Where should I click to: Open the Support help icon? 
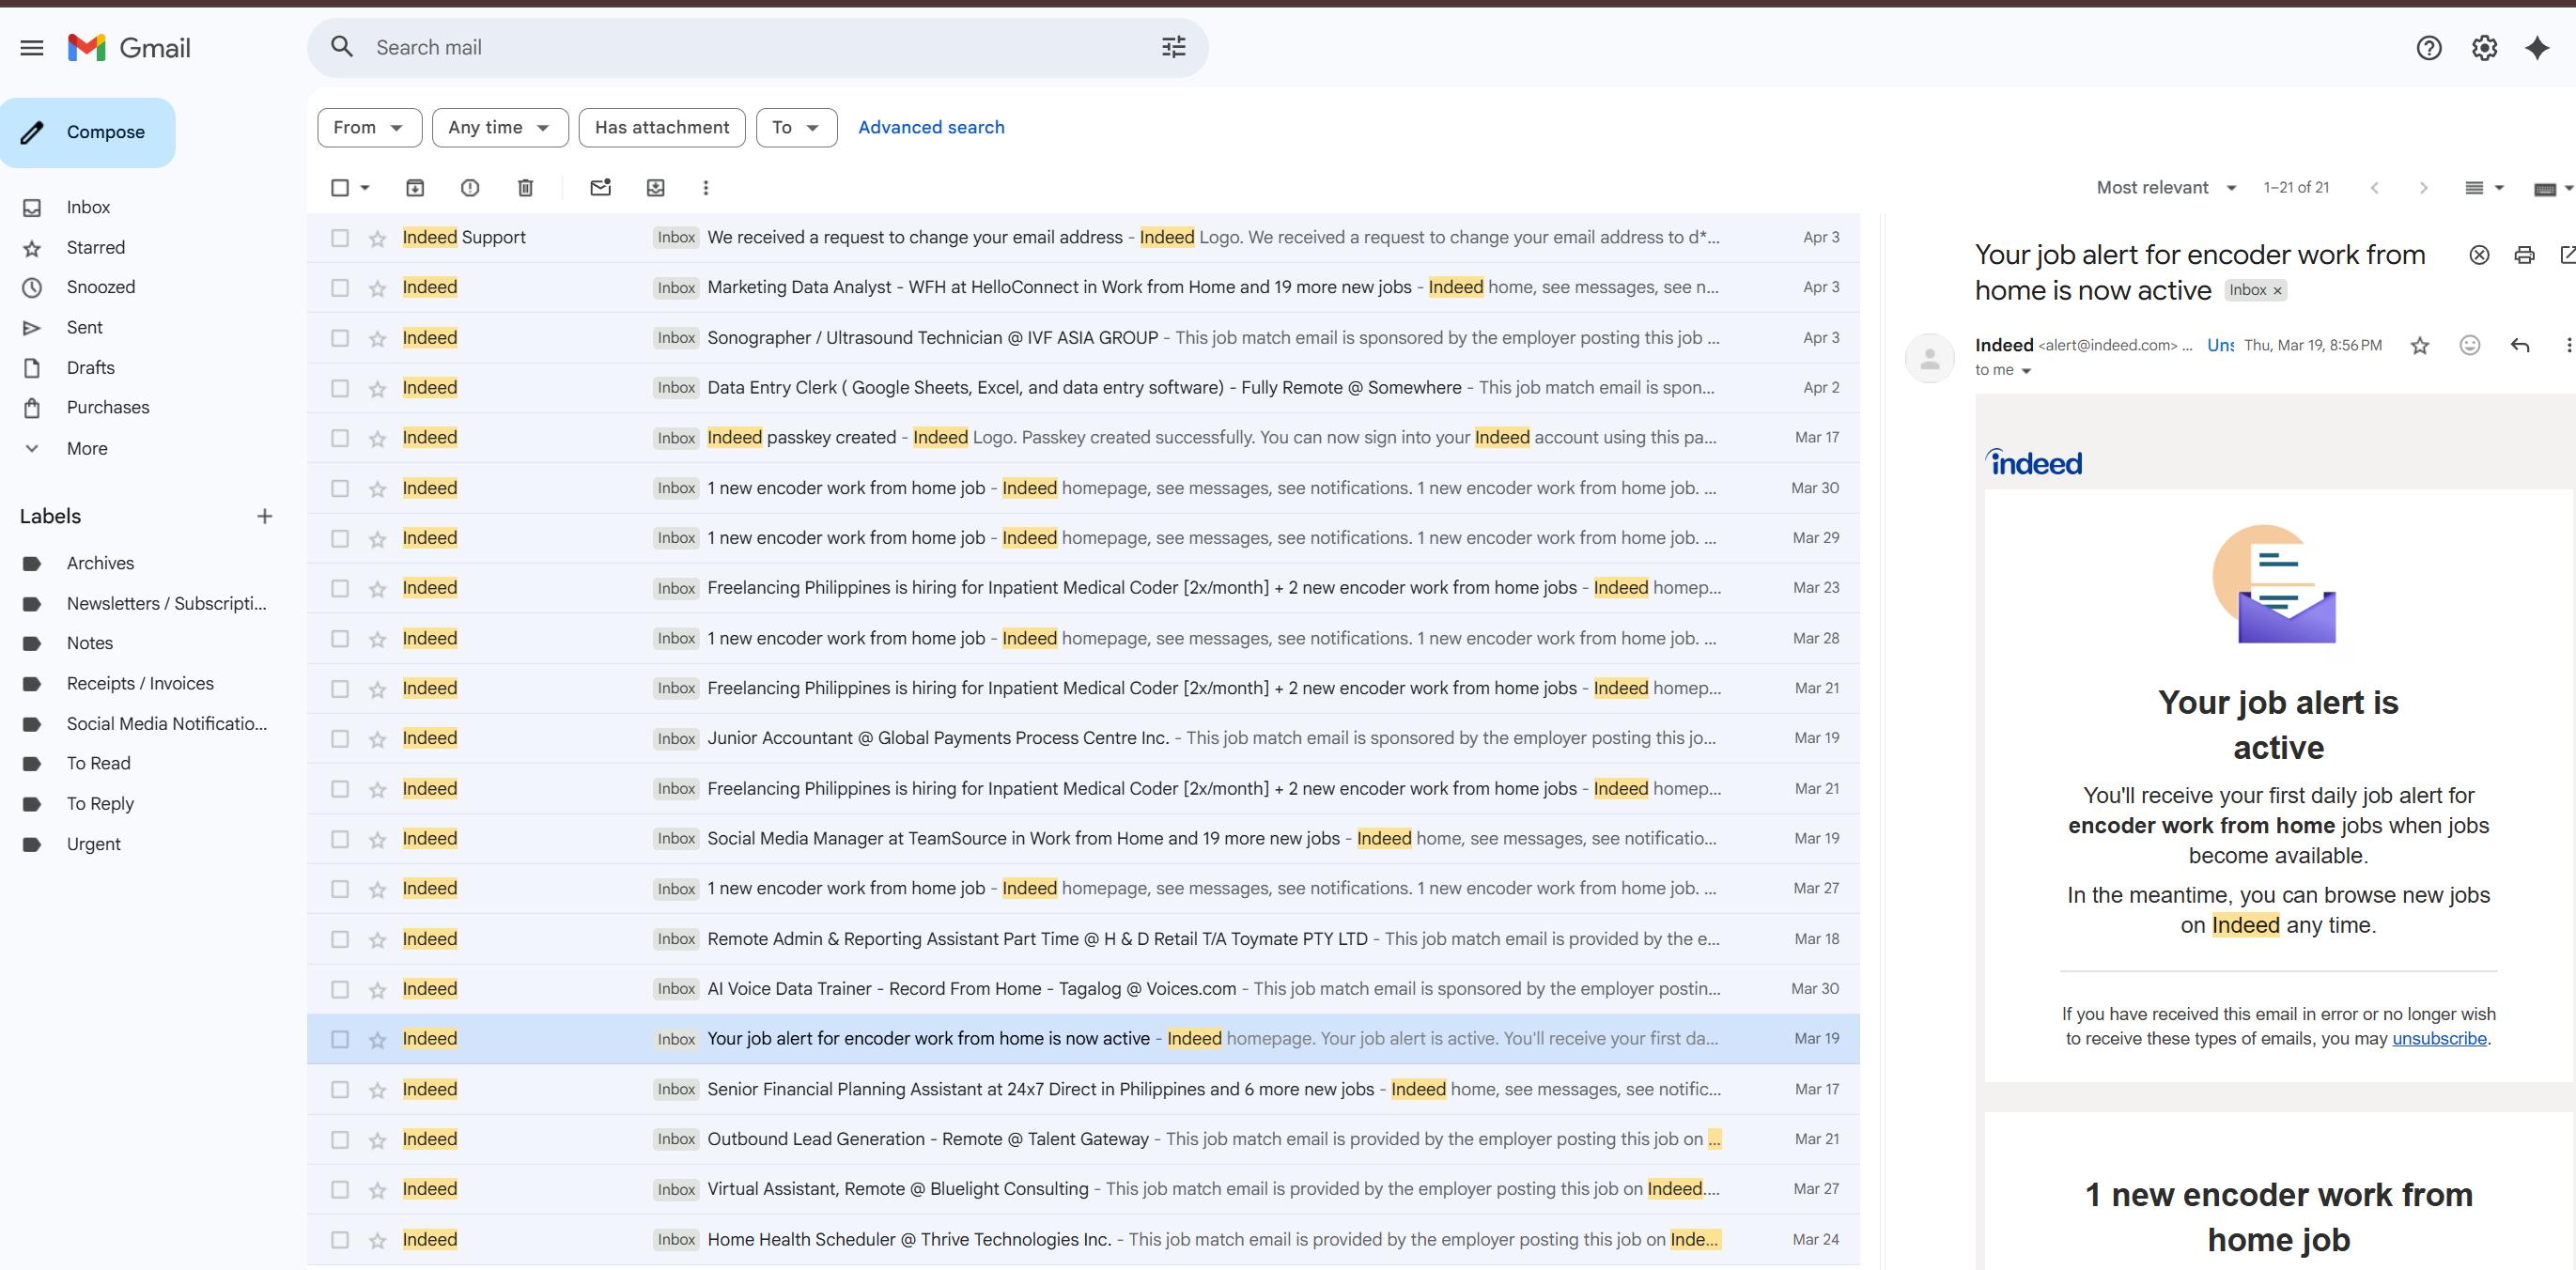tap(2428, 48)
